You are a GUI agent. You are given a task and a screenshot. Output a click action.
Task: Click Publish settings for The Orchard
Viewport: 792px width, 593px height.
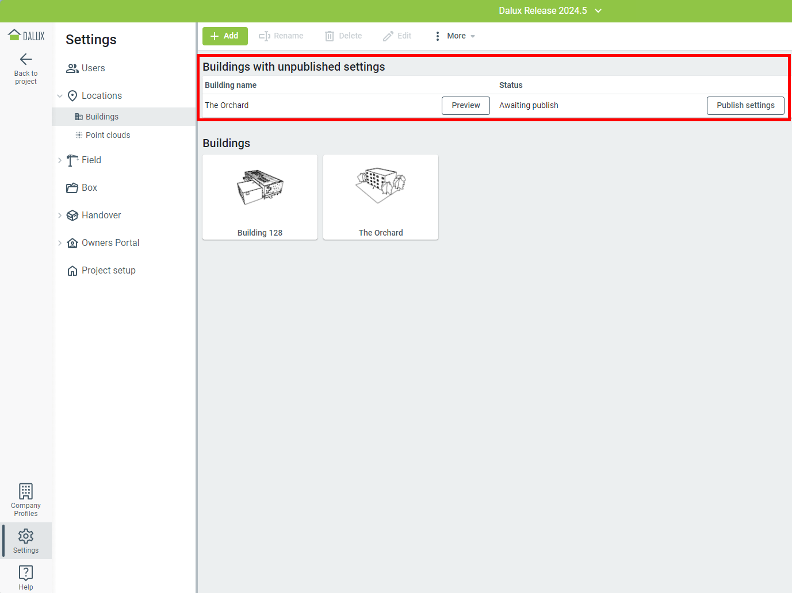(745, 106)
